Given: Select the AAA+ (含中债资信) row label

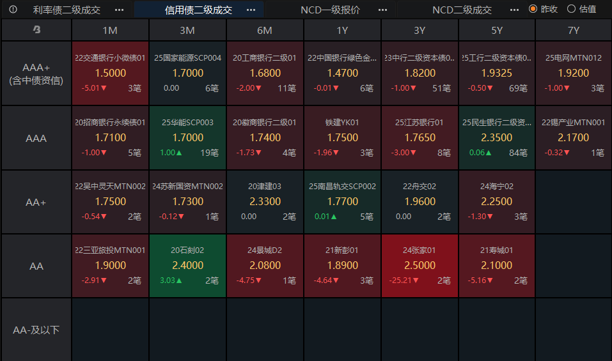Looking at the screenshot, I should [x=36, y=73].
